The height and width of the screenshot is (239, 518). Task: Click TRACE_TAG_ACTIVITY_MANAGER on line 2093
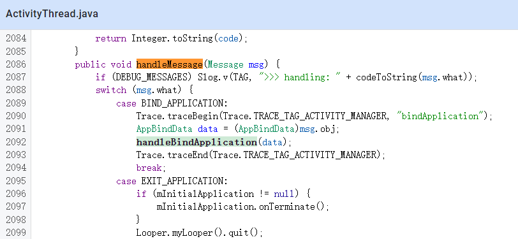coord(310,155)
